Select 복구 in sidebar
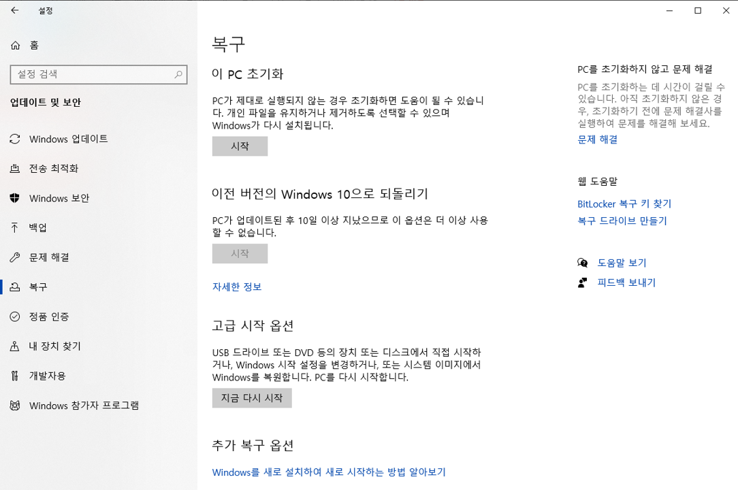Image resolution: width=738 pixels, height=490 pixels. [x=38, y=287]
